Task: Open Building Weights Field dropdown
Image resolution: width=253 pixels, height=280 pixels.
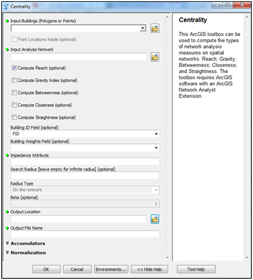Action: (85, 148)
